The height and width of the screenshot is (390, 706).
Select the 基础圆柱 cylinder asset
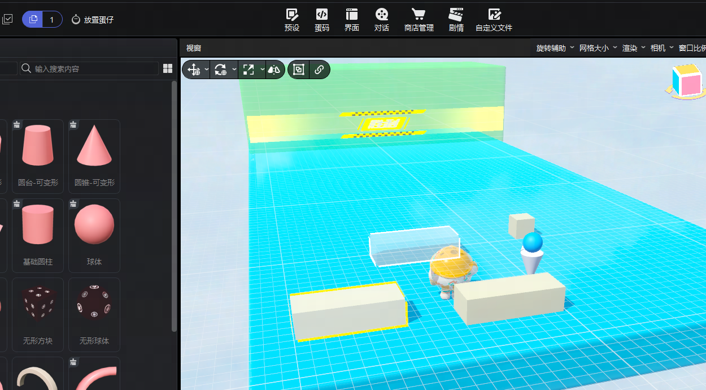pyautogui.click(x=38, y=235)
